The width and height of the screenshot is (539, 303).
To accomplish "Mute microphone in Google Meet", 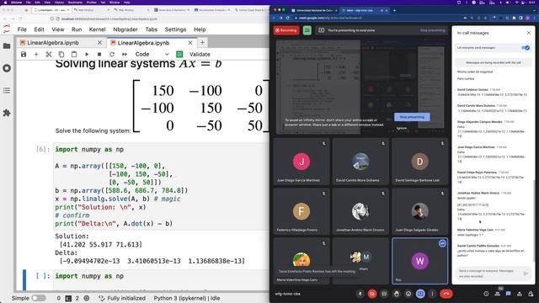I will pos(360,294).
